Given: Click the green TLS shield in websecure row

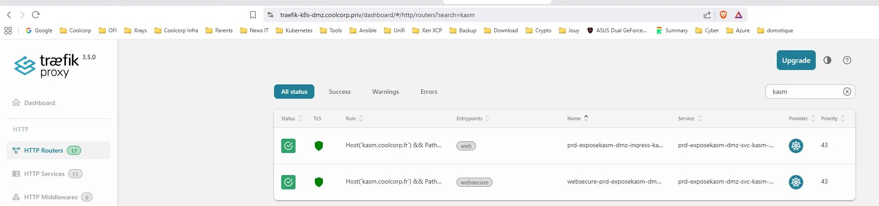Looking at the screenshot, I should point(319,182).
